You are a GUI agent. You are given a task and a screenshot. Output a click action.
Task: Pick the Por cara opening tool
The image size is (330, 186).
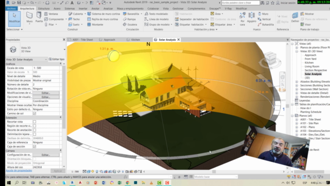(242, 19)
